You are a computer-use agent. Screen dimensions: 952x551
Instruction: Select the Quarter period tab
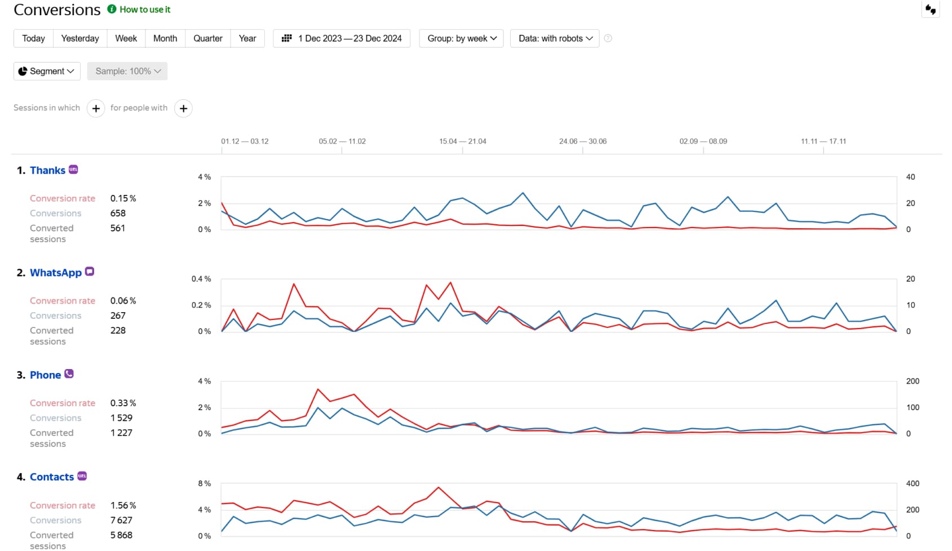coord(207,38)
